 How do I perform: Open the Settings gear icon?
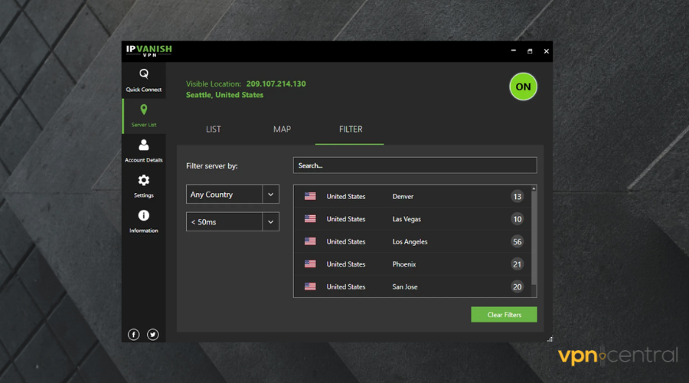click(144, 185)
